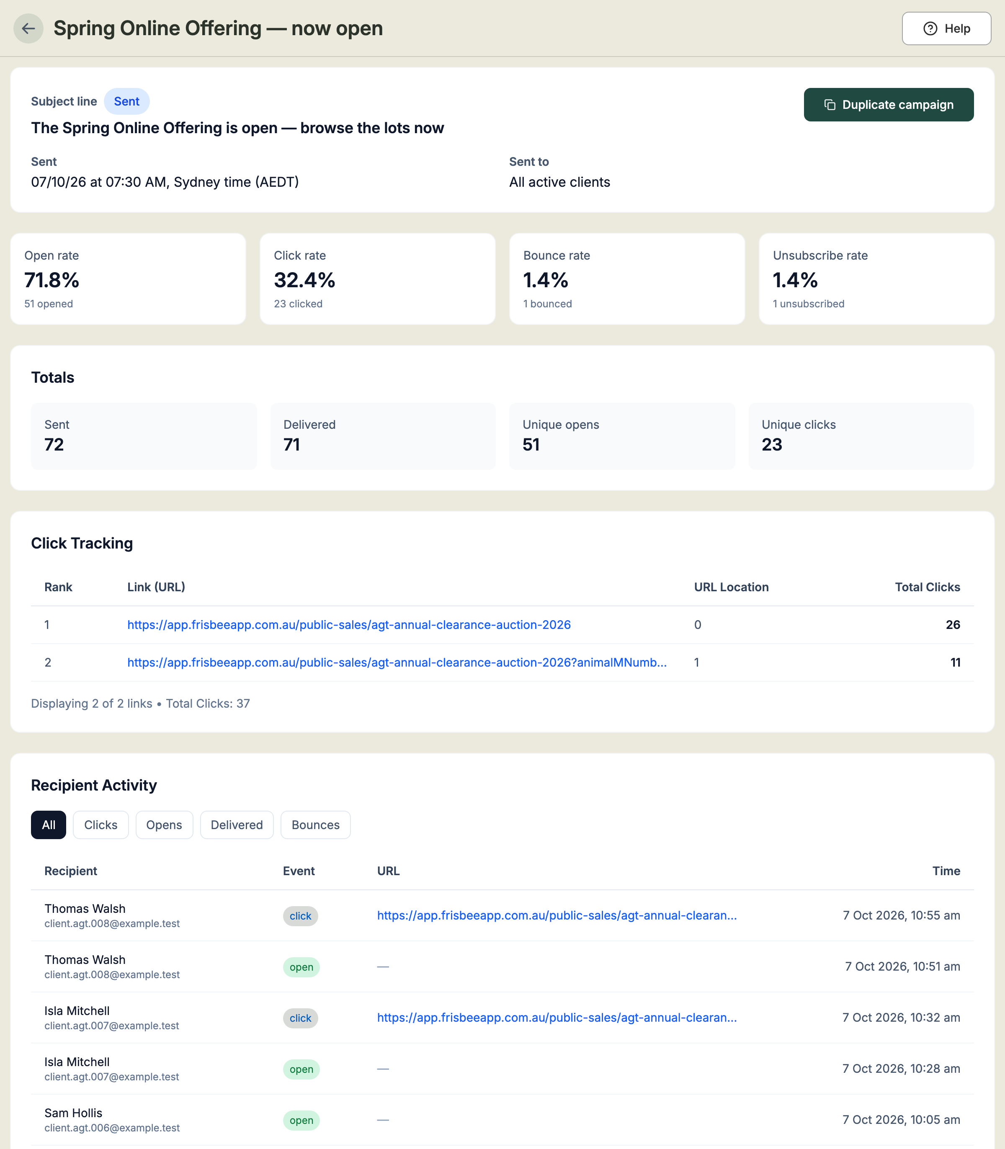Viewport: 1005px width, 1149px height.
Task: Click the 10:51 am timestamp
Action: tap(902, 966)
